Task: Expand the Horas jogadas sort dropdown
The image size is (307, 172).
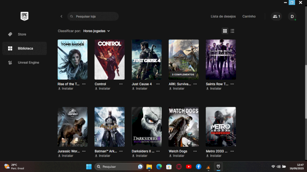Action: (96, 31)
